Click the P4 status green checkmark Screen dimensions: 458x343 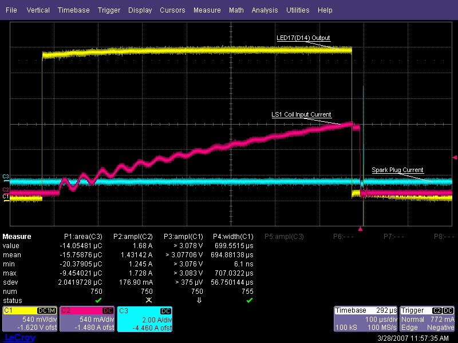coord(250,300)
